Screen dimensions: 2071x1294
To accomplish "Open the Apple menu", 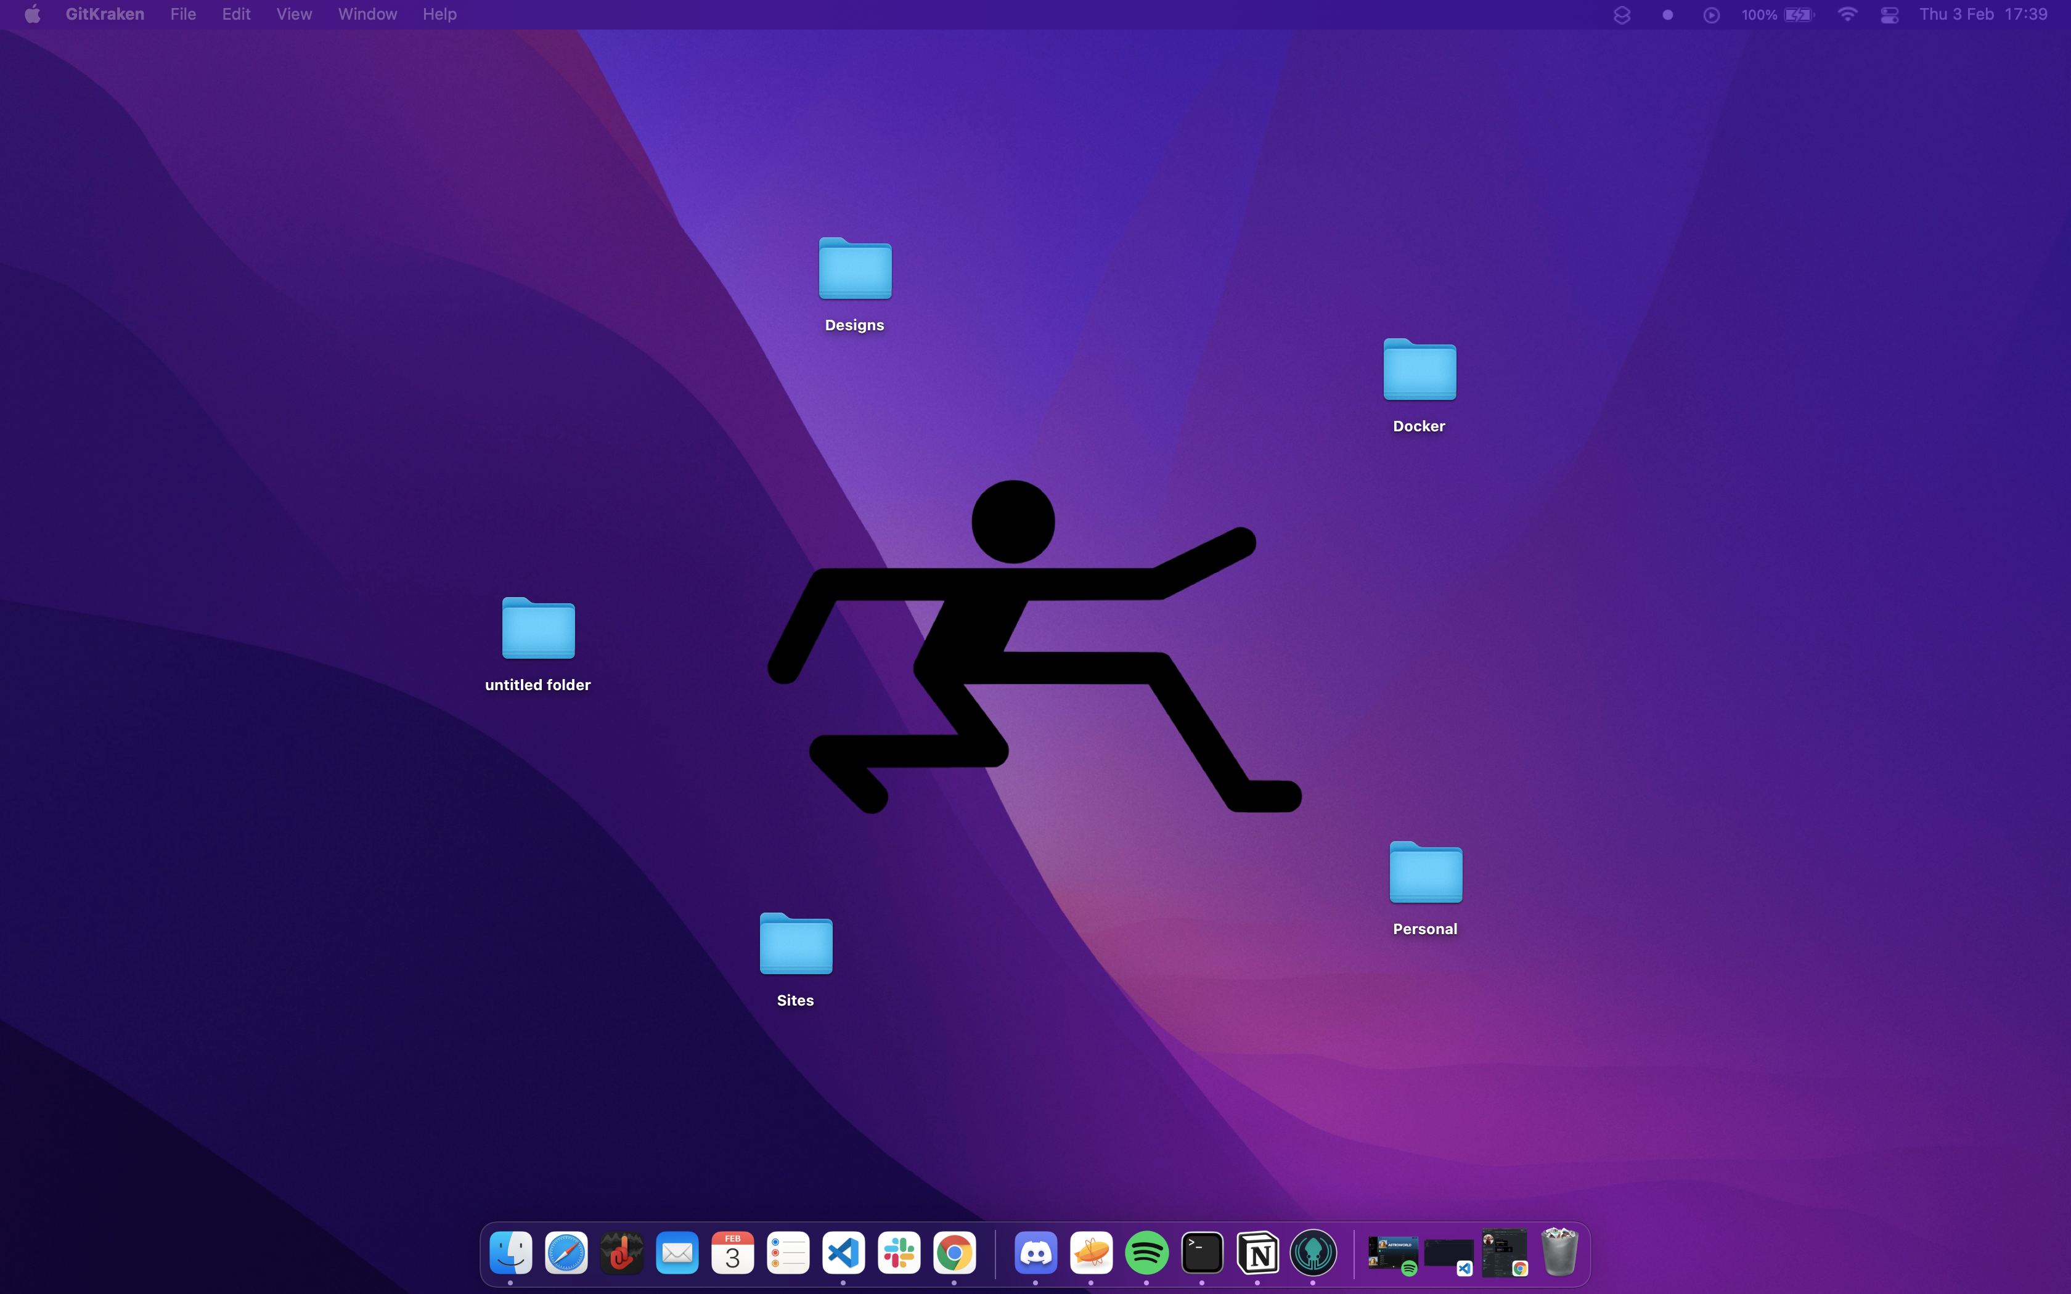I will [x=33, y=15].
